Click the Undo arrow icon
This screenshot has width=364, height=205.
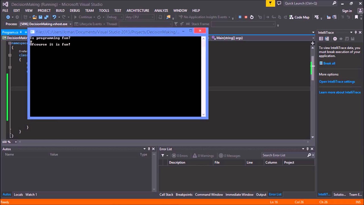(x=54, y=17)
